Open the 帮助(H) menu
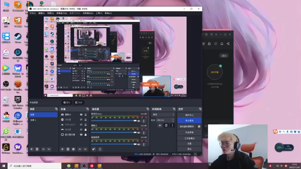 point(108,13)
